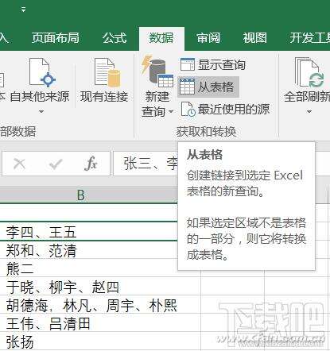This screenshot has width=330, height=351.
Task: Confirm the entry with the formula bar checkmark
Action: pyautogui.click(x=56, y=164)
